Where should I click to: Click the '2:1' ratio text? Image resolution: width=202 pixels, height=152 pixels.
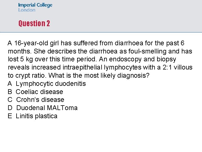point(167,68)
